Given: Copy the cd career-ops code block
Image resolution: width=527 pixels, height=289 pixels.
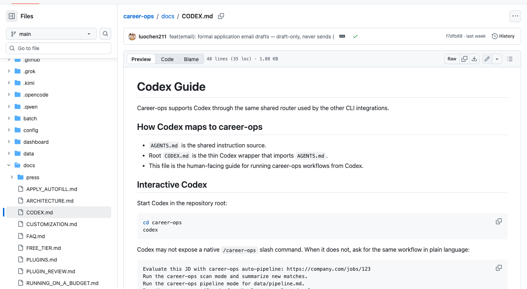Looking at the screenshot, I should 498,221.
